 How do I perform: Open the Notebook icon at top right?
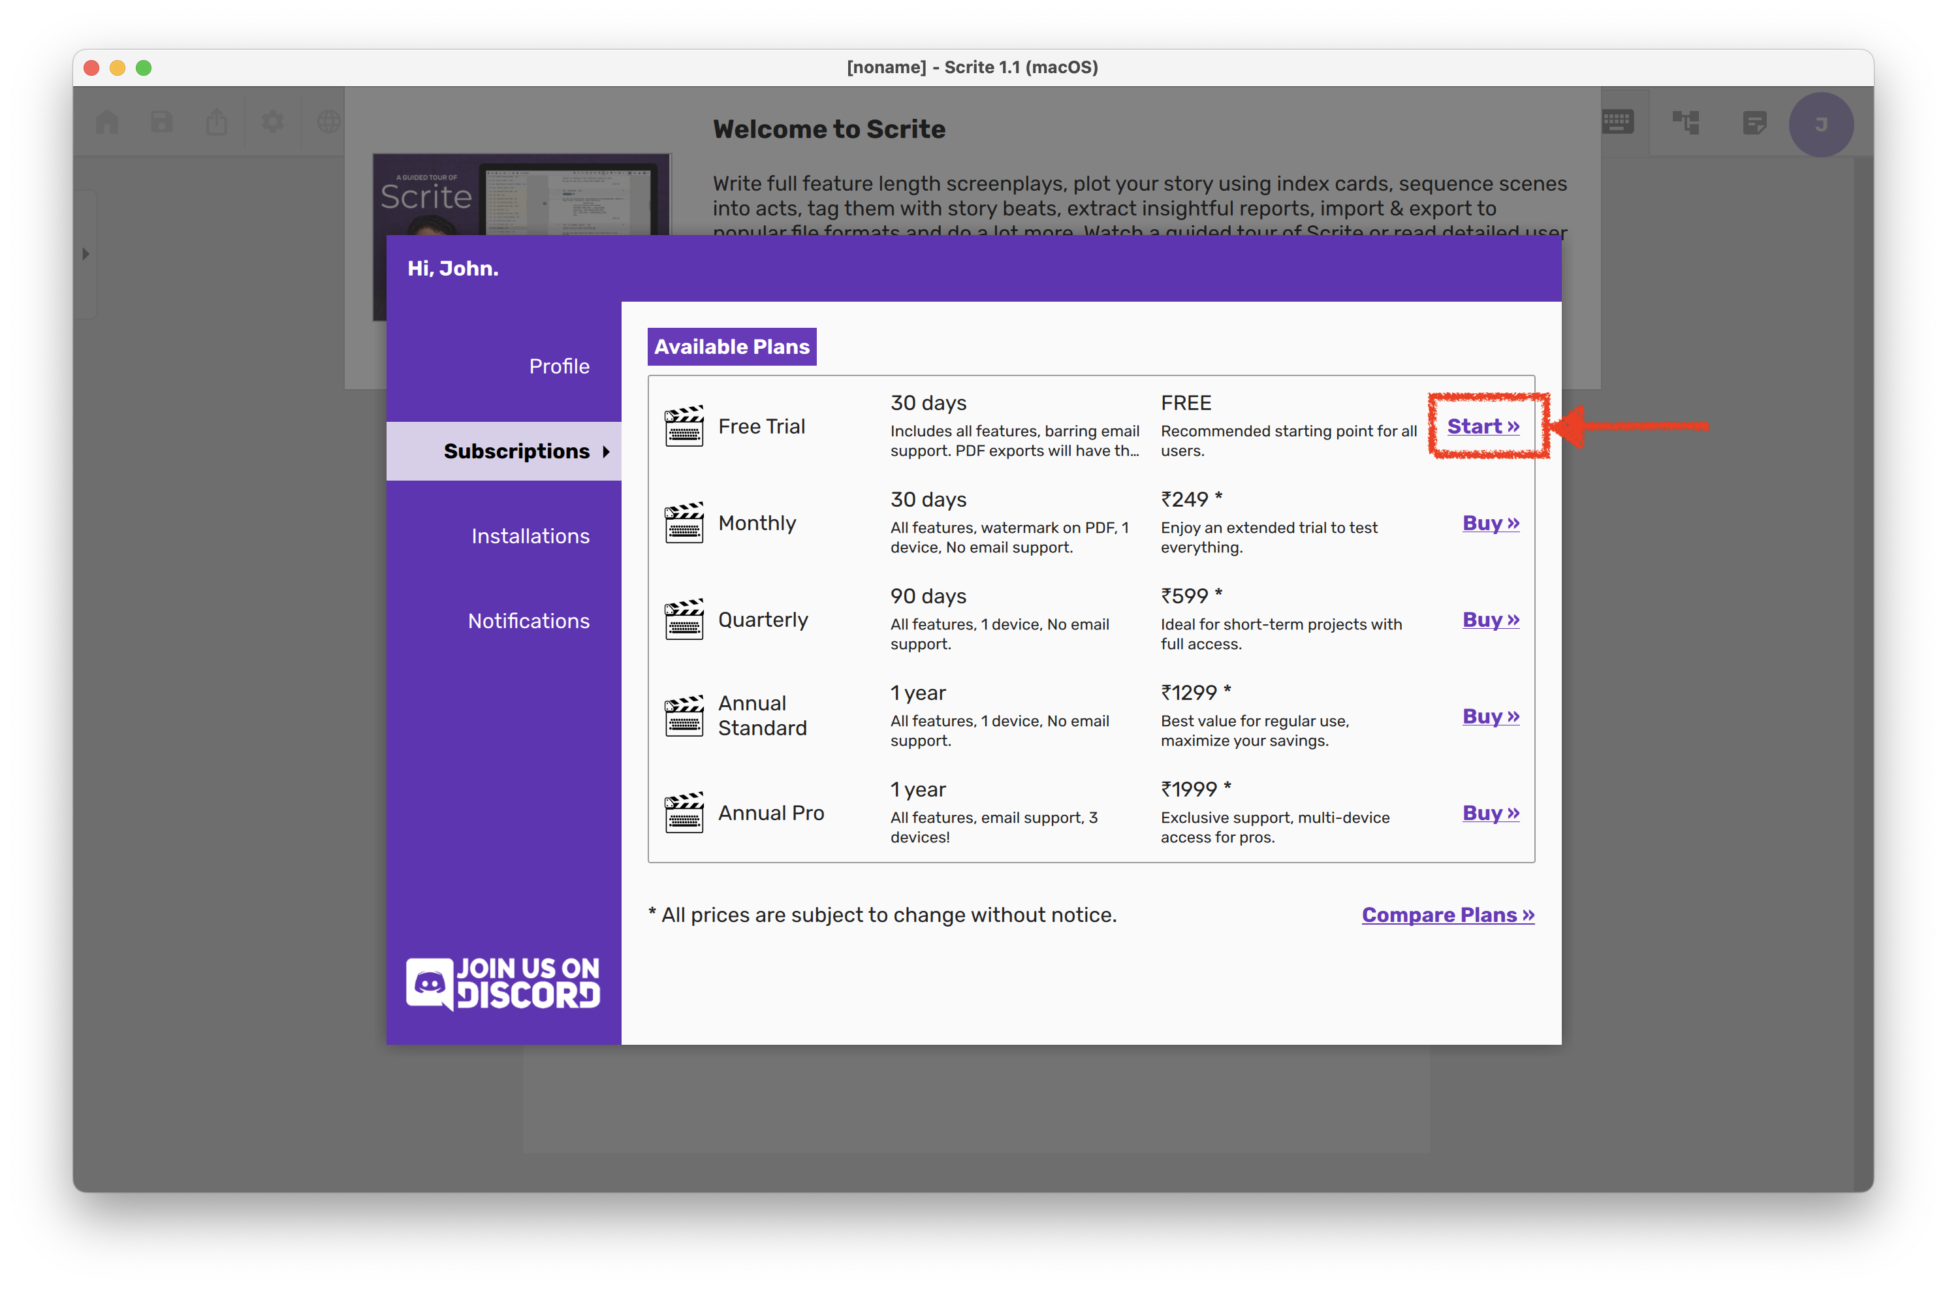pos(1754,123)
